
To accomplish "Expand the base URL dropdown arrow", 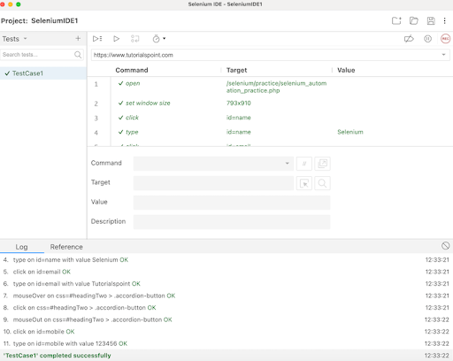I will click(443, 55).
